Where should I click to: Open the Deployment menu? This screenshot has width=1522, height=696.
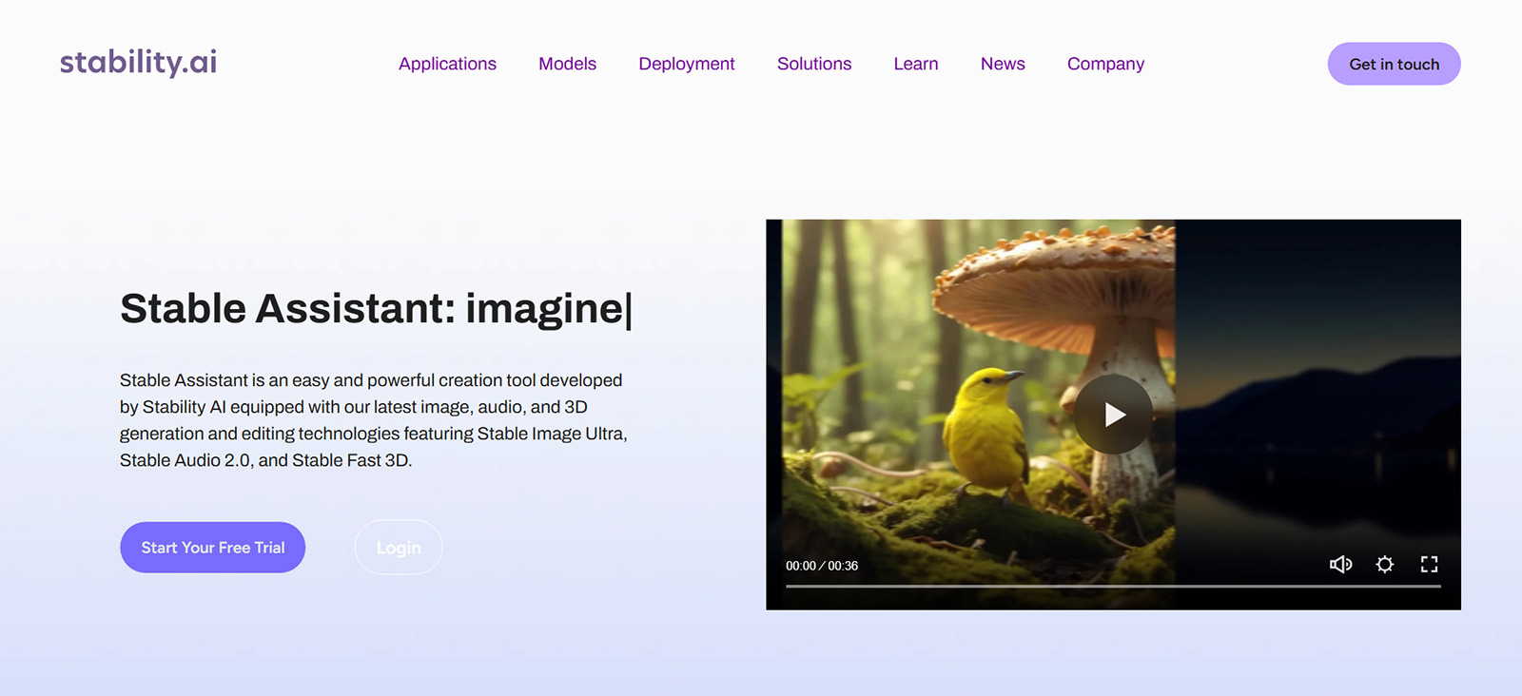point(687,64)
